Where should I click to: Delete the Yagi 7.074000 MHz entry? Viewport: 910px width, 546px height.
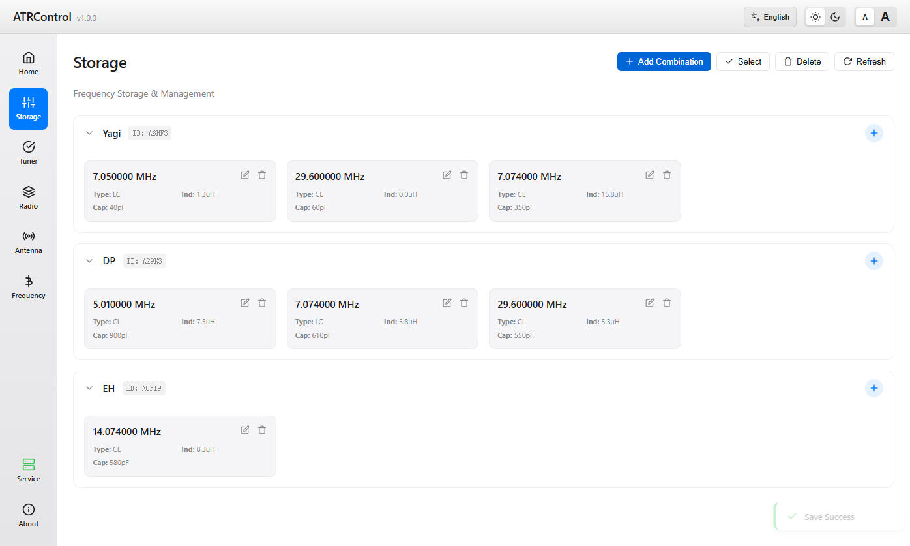click(x=667, y=175)
